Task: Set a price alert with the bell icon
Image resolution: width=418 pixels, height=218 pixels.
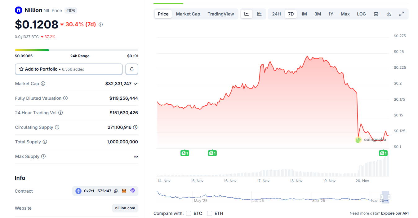Action: click(131, 69)
